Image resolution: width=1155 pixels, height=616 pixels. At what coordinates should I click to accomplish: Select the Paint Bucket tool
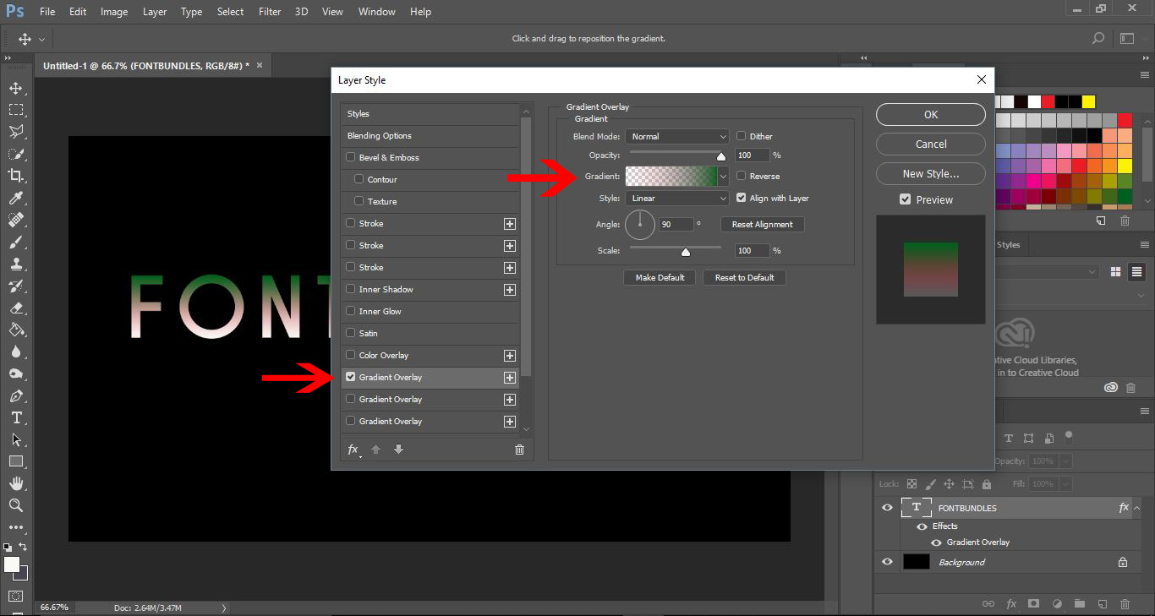[16, 330]
